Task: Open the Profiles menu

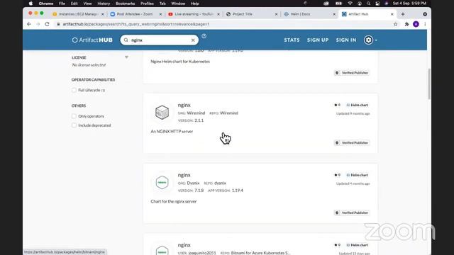Action: [x=147, y=4]
